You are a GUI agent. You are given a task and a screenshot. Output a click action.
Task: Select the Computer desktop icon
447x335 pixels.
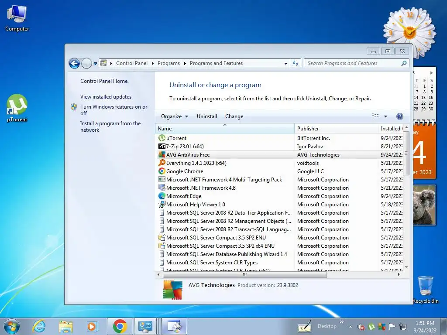(x=17, y=18)
